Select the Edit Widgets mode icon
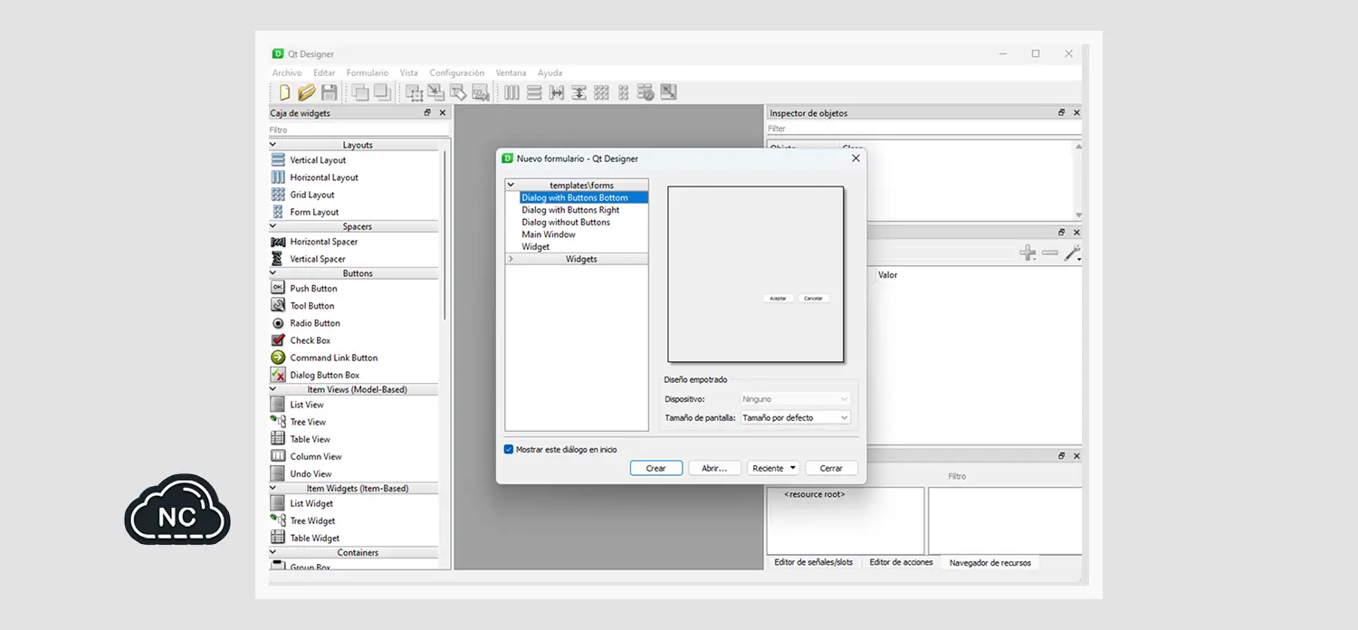The image size is (1358, 630). coord(414,92)
